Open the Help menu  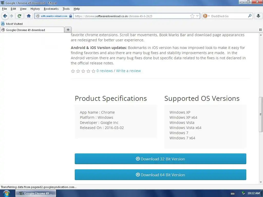pyautogui.click(x=77, y=9)
